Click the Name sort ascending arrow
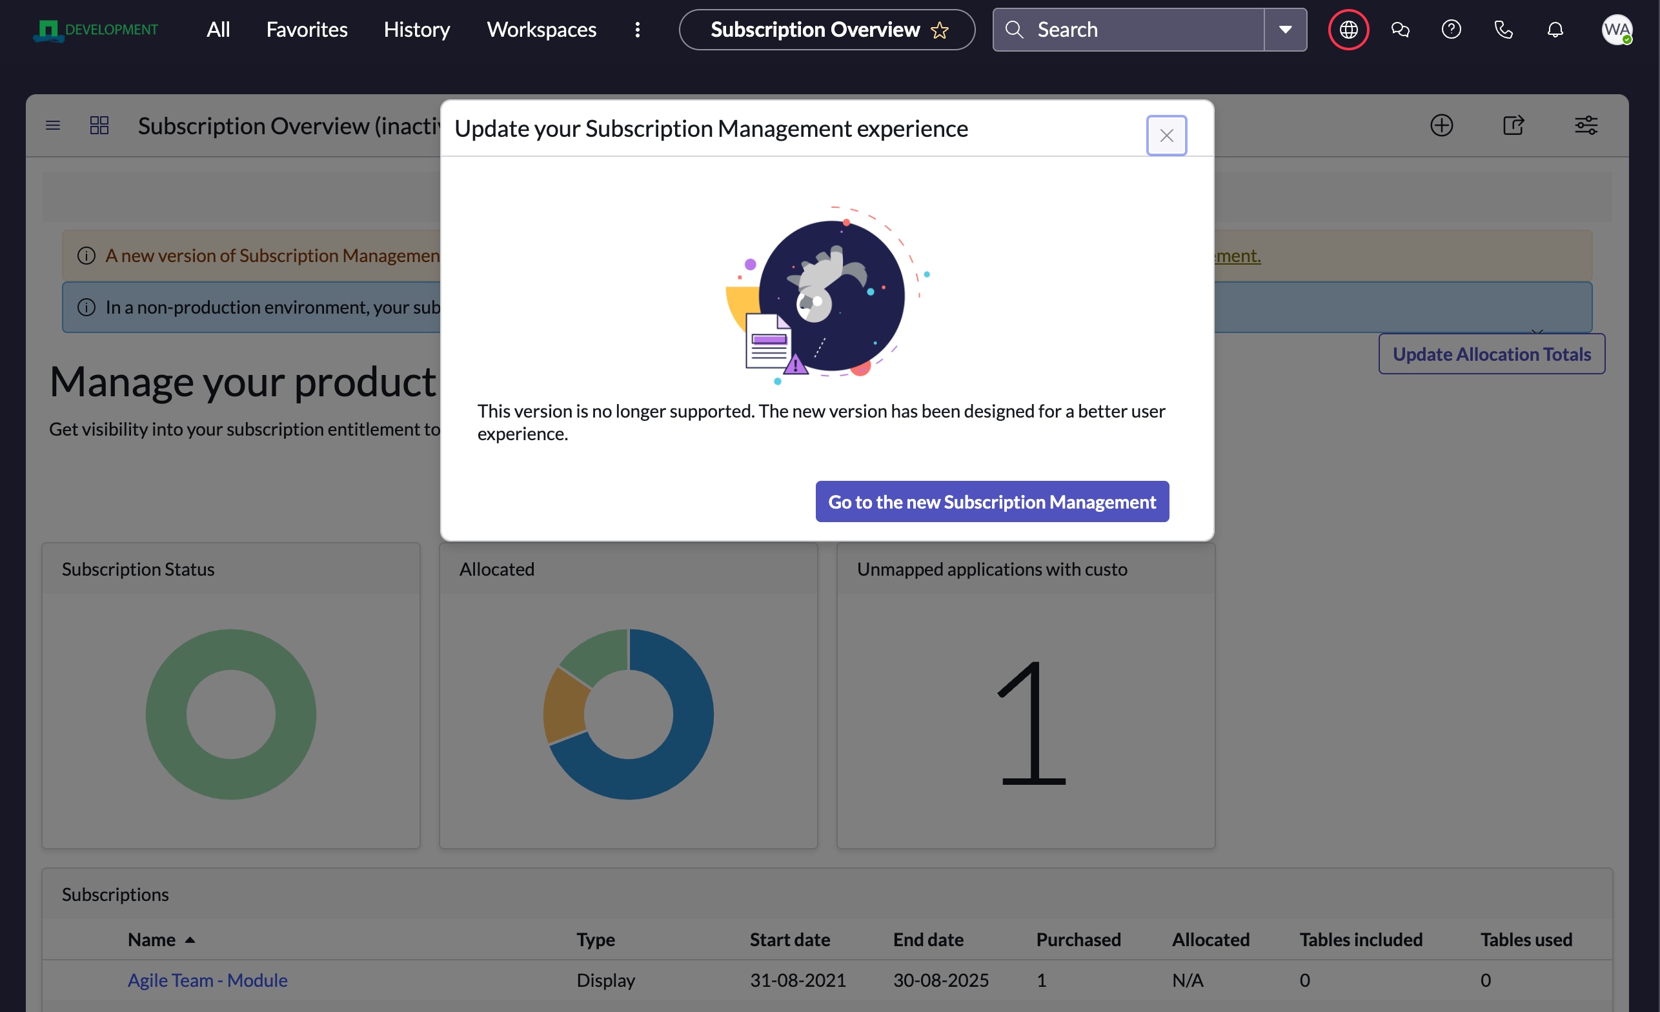 190,939
